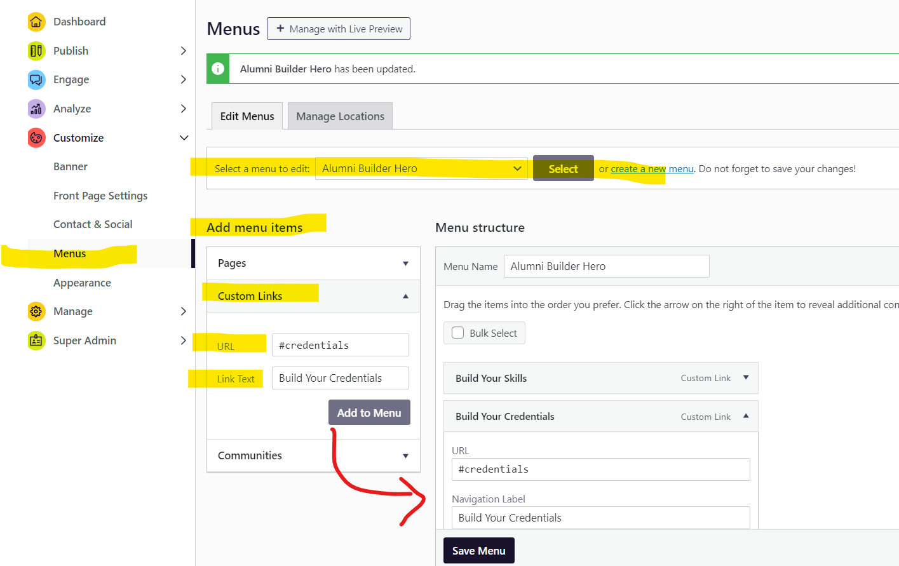Click the Analyze chart icon
This screenshot has height=566, width=899.
pyautogui.click(x=36, y=109)
